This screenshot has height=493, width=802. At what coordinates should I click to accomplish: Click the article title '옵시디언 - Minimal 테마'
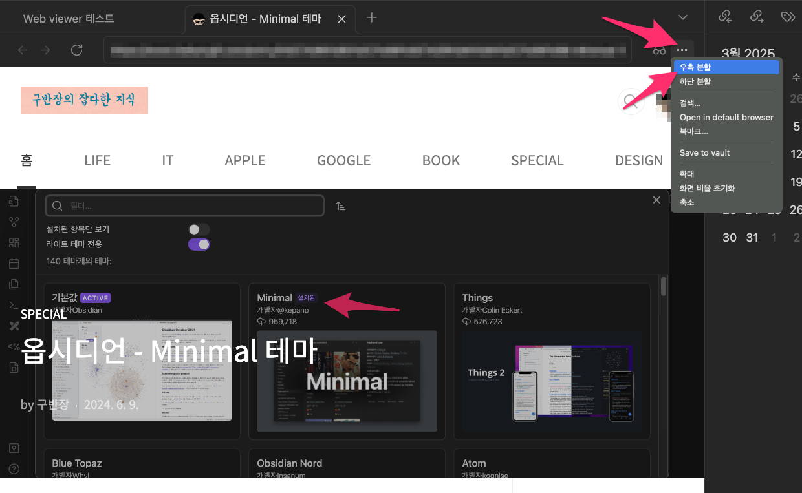point(169,351)
